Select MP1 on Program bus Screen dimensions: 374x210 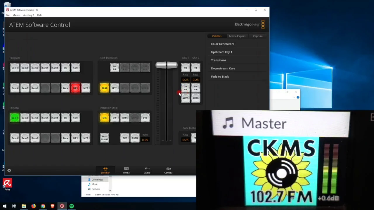pos(75,88)
